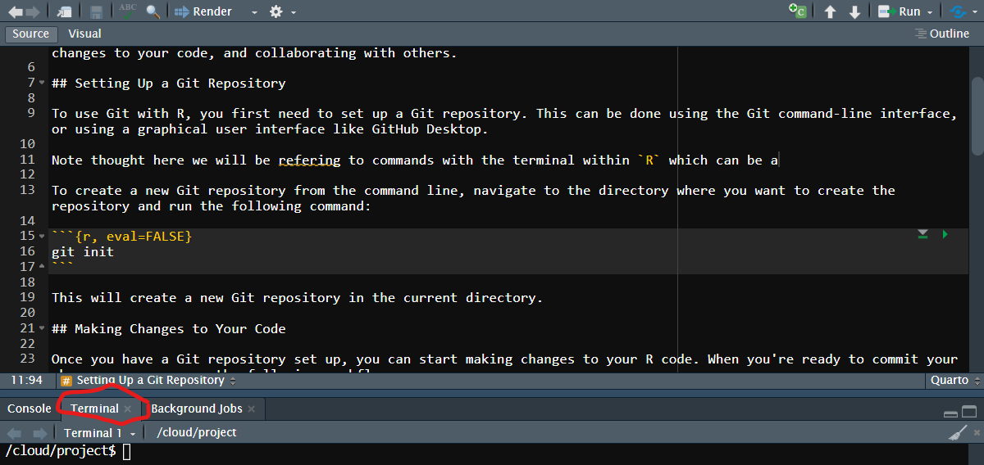
Task: Switch to the Console tab
Action: tap(30, 408)
